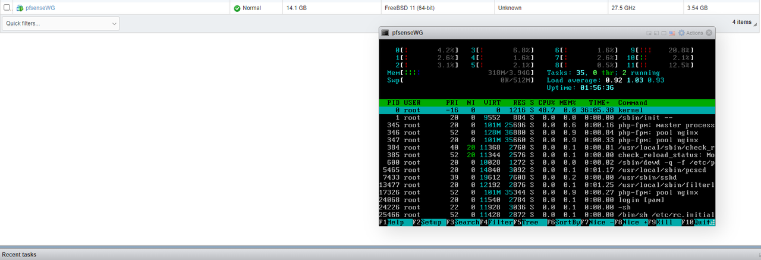761x260 pixels.
Task: Click F2 Setup in the htop footer
Action: [x=429, y=222]
